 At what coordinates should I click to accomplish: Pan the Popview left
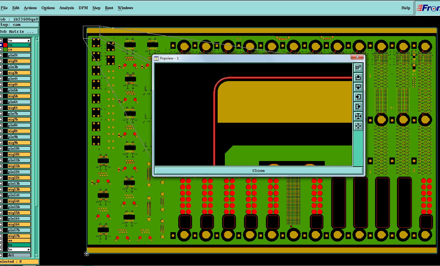[x=358, y=97]
